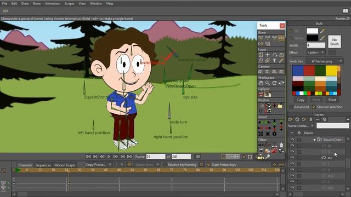Click the Fill color eyedropper icon
Viewport: 351px width, 197px height.
(322, 31)
